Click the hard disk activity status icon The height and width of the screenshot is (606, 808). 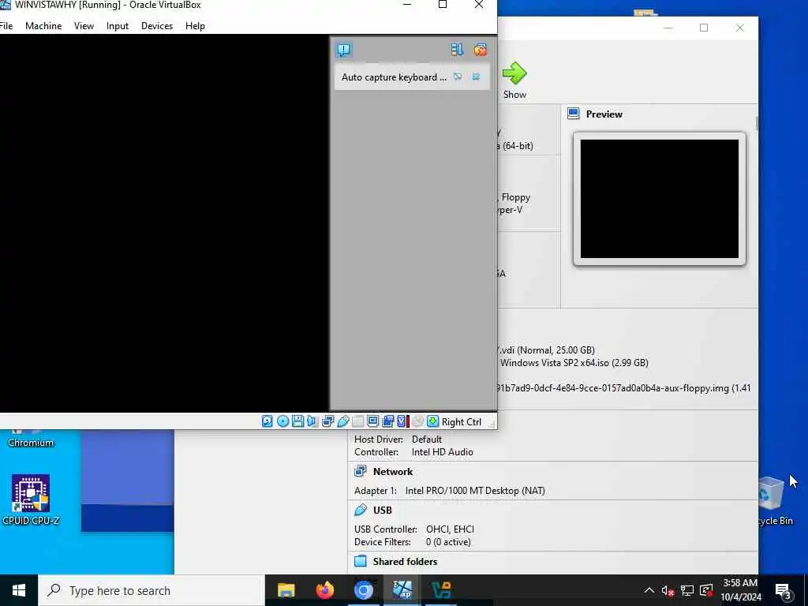[x=267, y=421]
